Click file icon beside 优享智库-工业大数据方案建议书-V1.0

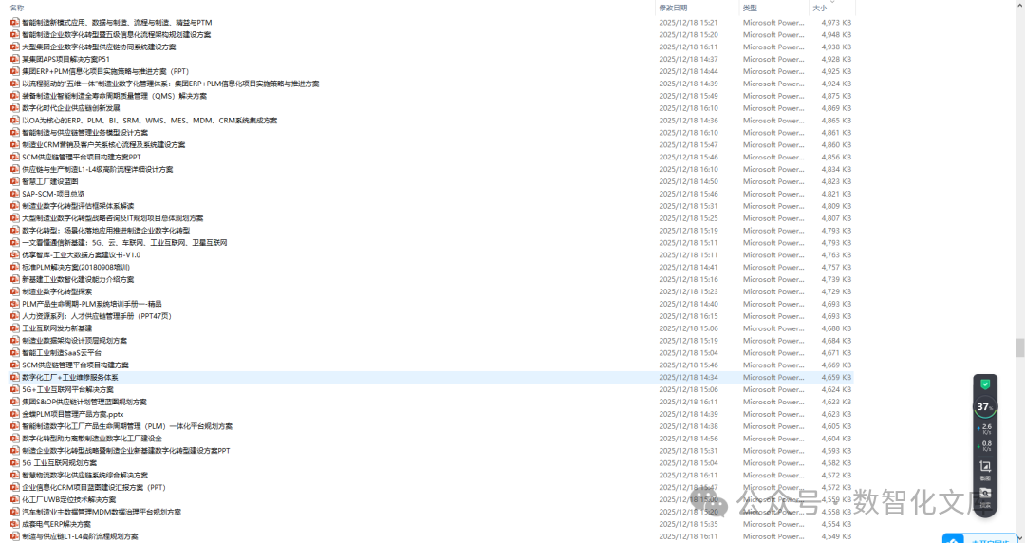click(x=15, y=255)
